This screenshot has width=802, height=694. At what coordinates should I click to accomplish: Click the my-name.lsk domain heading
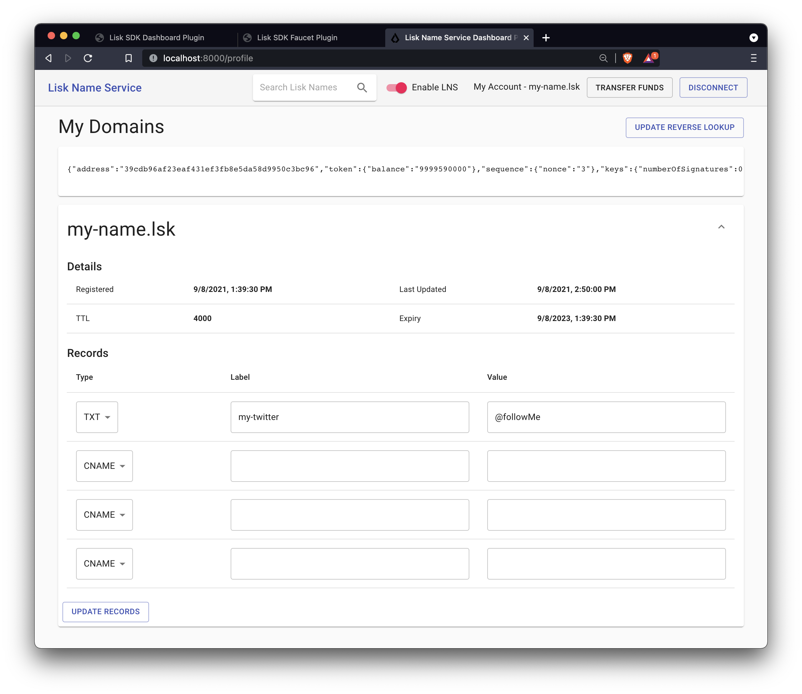(121, 229)
